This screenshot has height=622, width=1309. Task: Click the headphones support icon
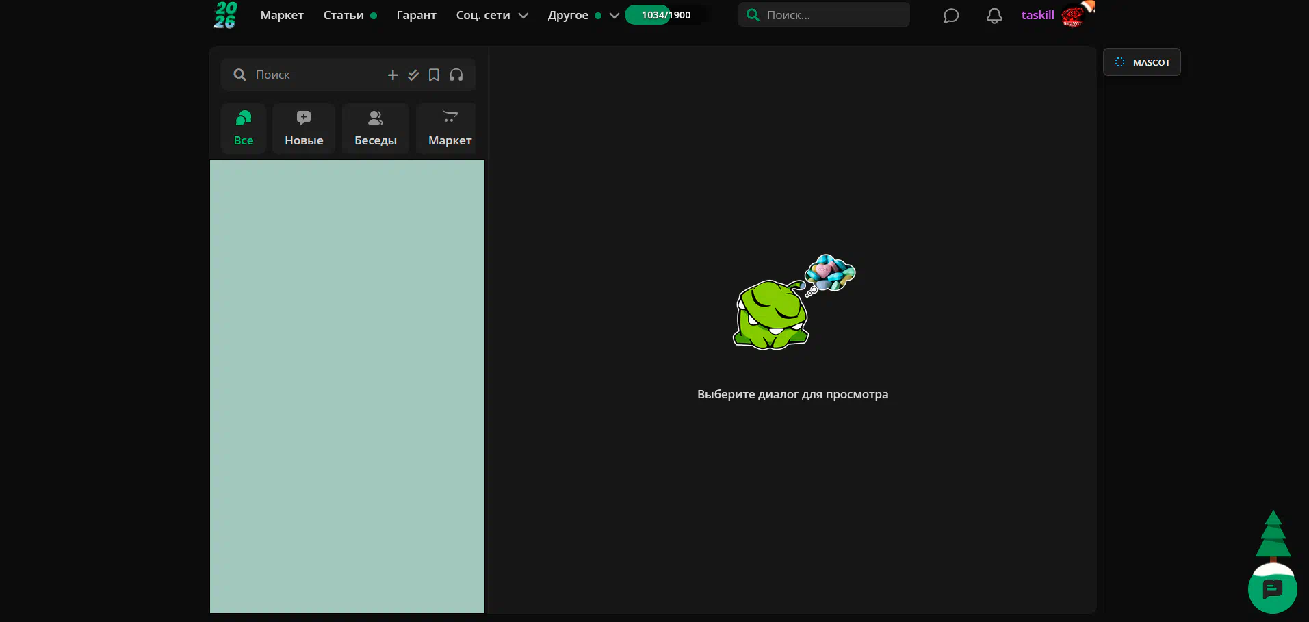point(456,75)
